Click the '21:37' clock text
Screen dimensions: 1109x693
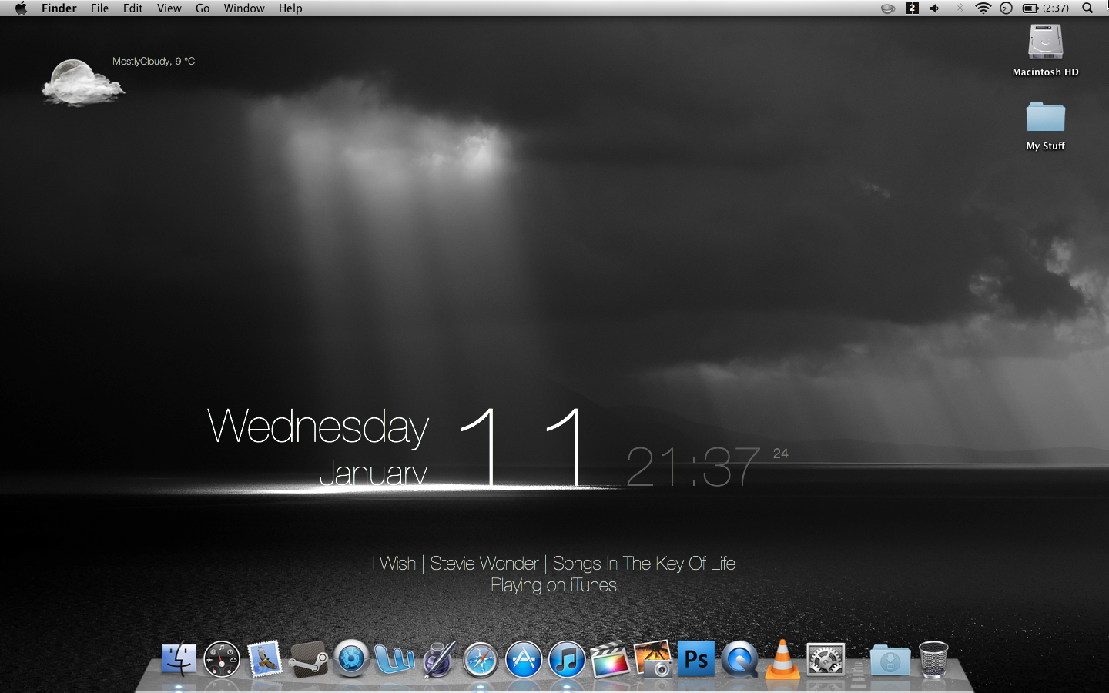(693, 467)
